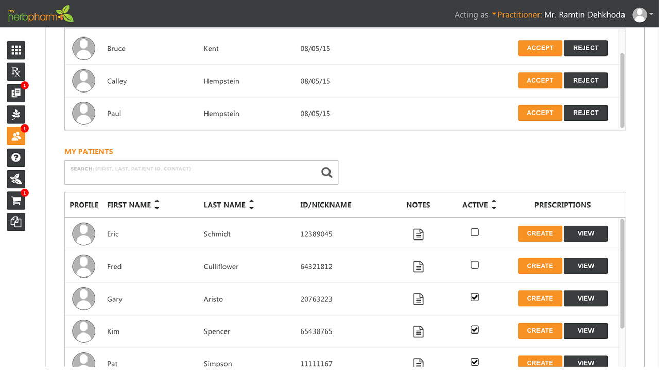
Task: Click patient ID 12389045
Action: pyautogui.click(x=316, y=234)
